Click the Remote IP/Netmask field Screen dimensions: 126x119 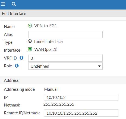tap(81, 113)
